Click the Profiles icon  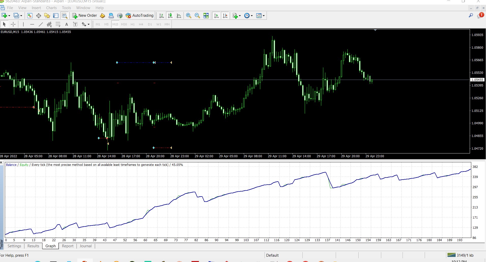(x=16, y=16)
